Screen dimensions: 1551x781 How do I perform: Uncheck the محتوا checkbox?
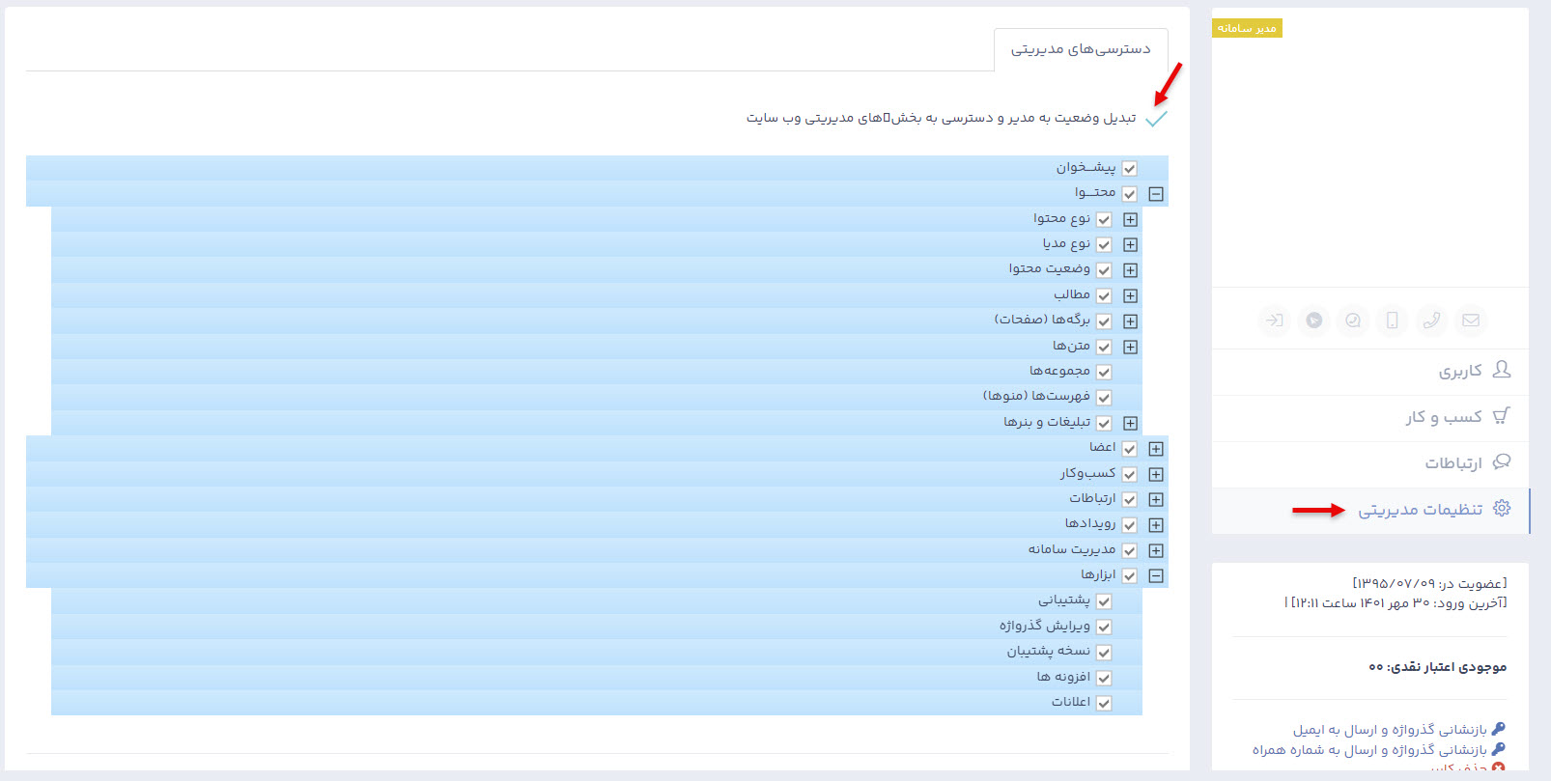[1130, 194]
